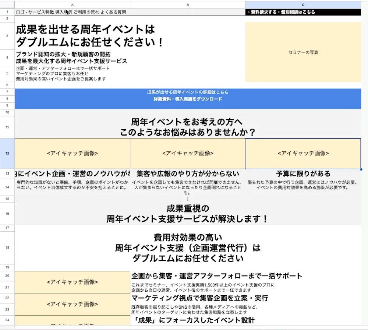Click heading 成果重視の周年イベント支援サービスが解決します
The width and height of the screenshot is (368, 330).
[x=188, y=214]
